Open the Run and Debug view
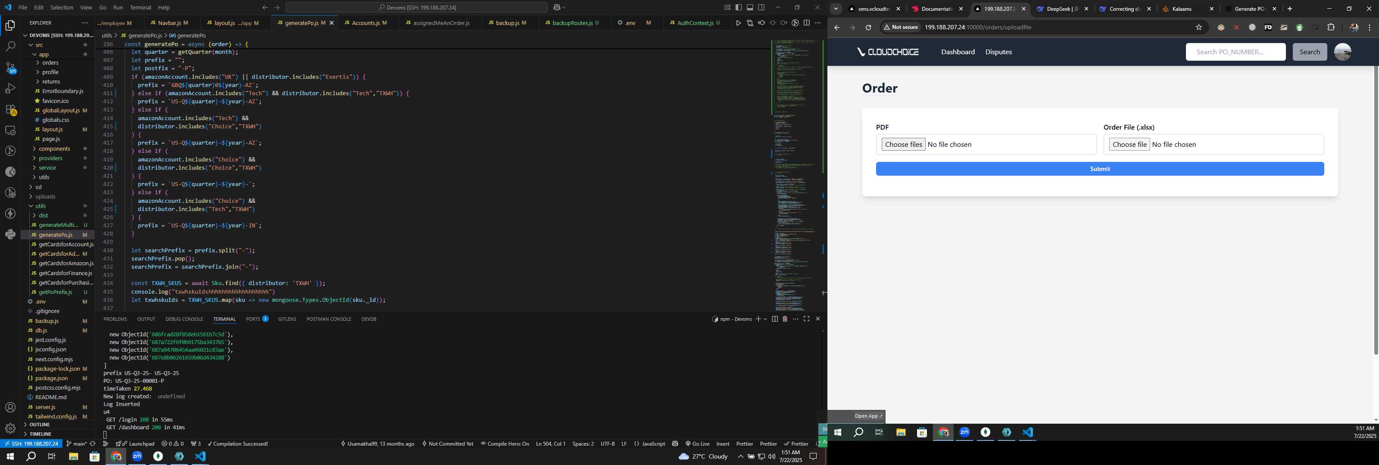The image size is (1379, 465). [10, 88]
